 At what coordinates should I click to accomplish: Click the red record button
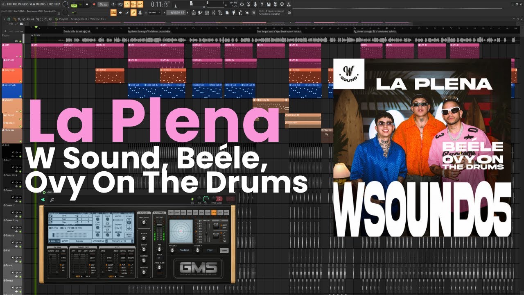tap(94, 4)
